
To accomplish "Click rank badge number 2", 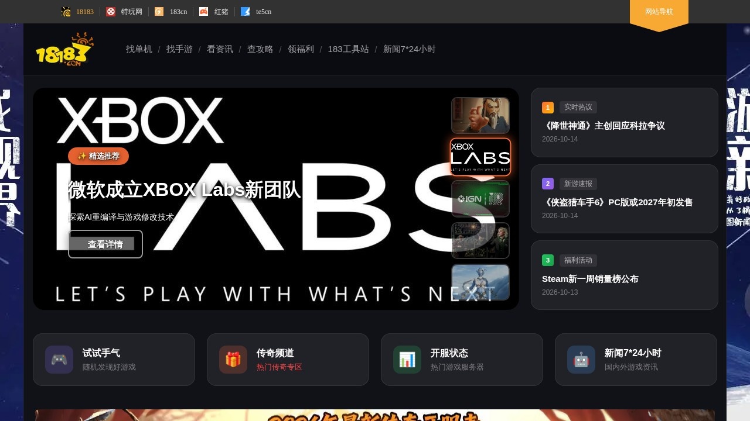I will pos(548,184).
